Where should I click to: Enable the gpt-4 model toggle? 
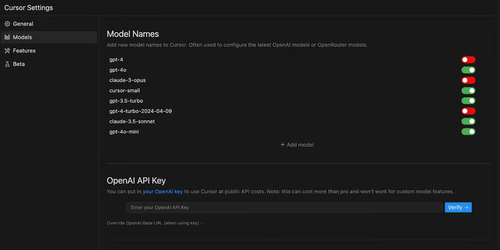coord(468,59)
